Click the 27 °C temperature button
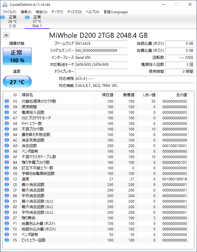The width and height of the screenshot is (197, 252). (17, 82)
